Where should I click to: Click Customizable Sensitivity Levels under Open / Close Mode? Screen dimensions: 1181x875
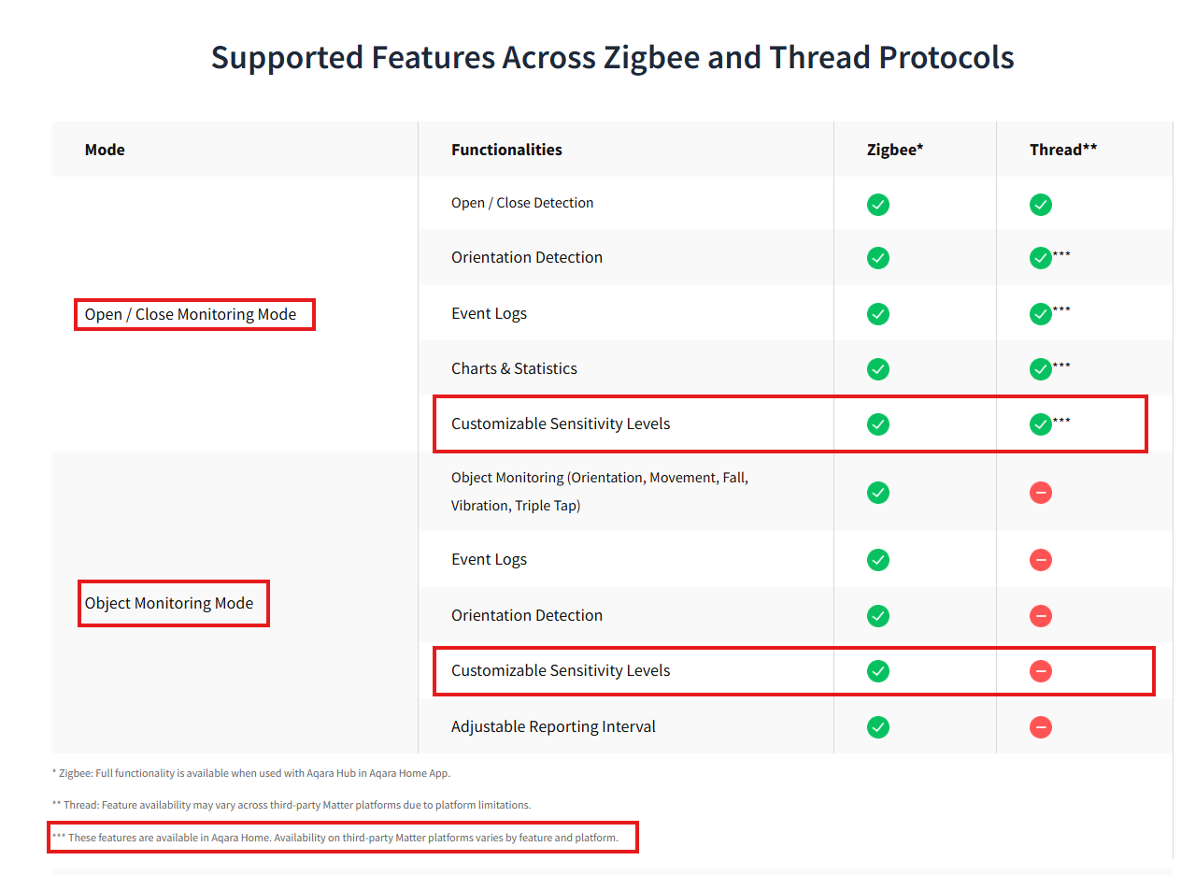[561, 423]
